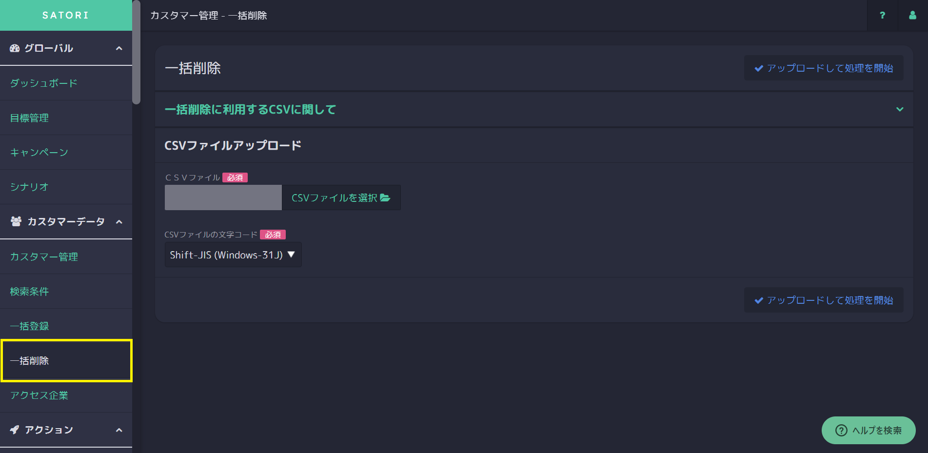Open the CSV character encoding dropdown

click(x=233, y=255)
